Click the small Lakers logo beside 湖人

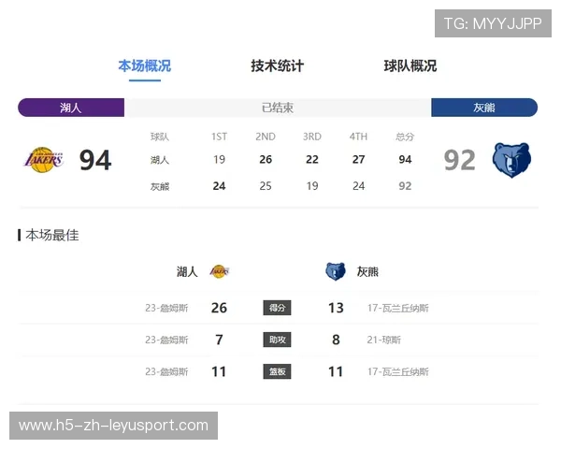(x=220, y=272)
